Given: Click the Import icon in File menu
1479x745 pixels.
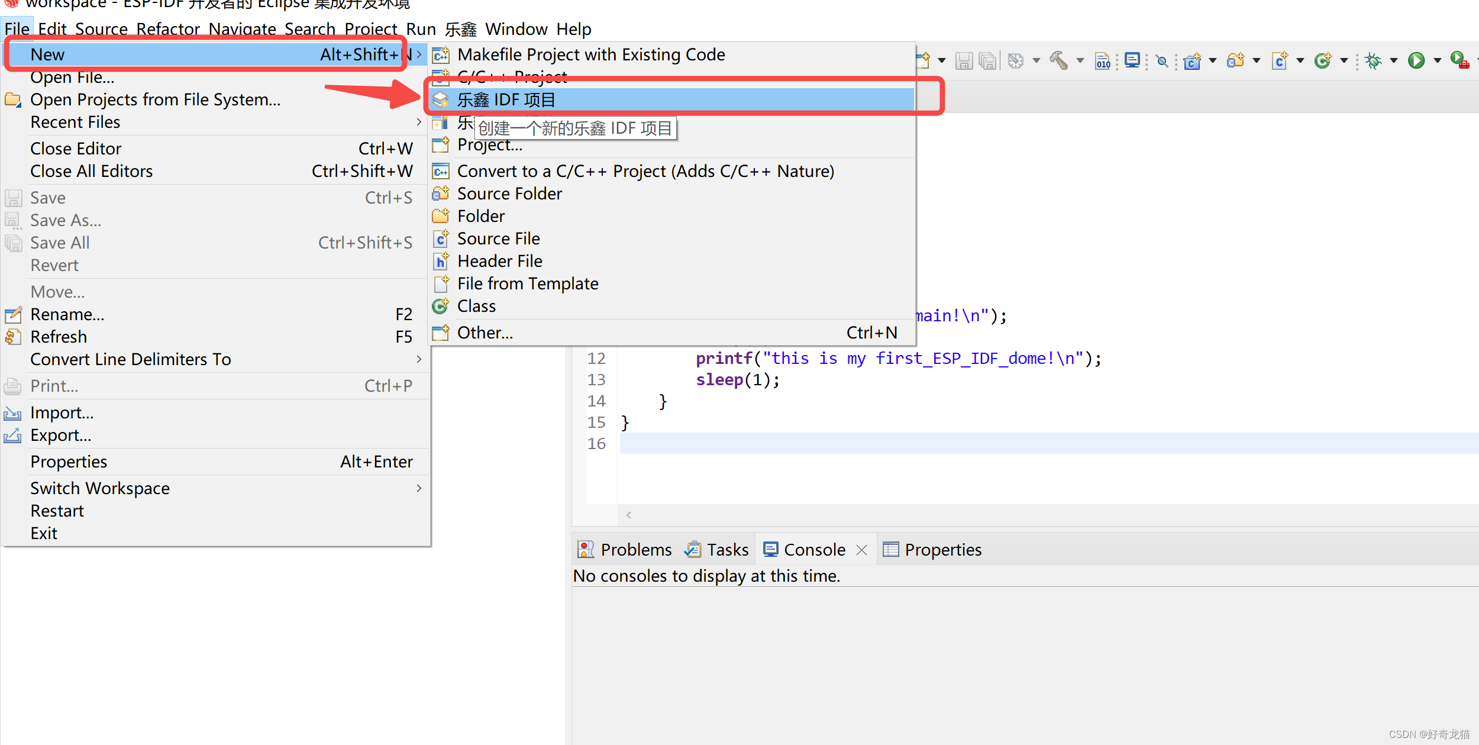Looking at the screenshot, I should 13,412.
